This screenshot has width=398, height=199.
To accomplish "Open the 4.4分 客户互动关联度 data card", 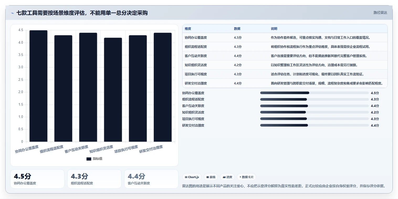I will (x=151, y=179).
